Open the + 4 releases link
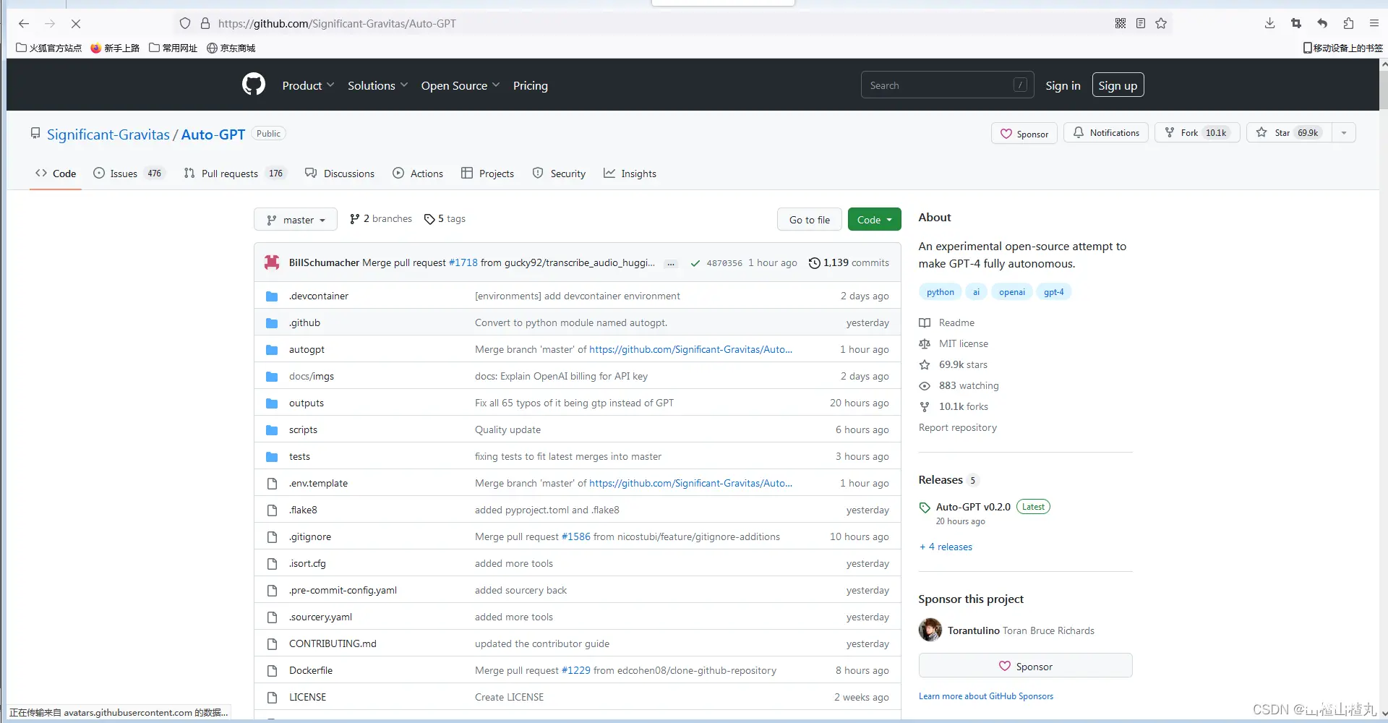The height and width of the screenshot is (723, 1388). [946, 547]
